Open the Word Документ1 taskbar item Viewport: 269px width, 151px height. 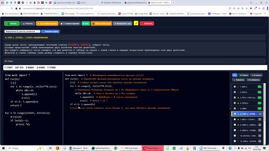click(x=79, y=148)
